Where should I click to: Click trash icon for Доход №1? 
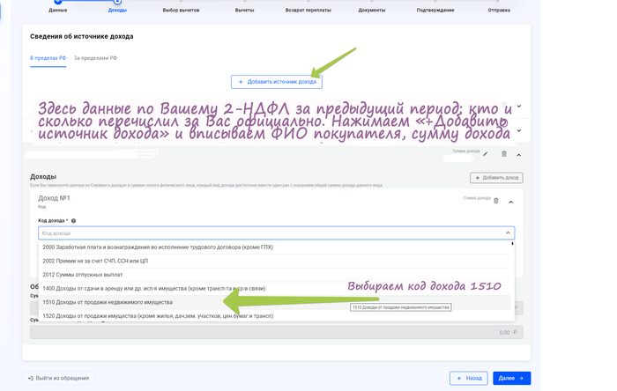(x=496, y=201)
